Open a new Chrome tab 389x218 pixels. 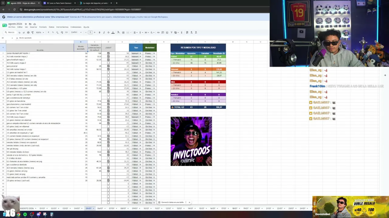click(117, 3)
